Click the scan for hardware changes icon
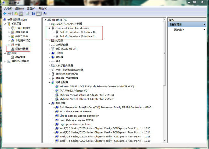The height and width of the screenshot is (149, 209). (x=45, y=14)
